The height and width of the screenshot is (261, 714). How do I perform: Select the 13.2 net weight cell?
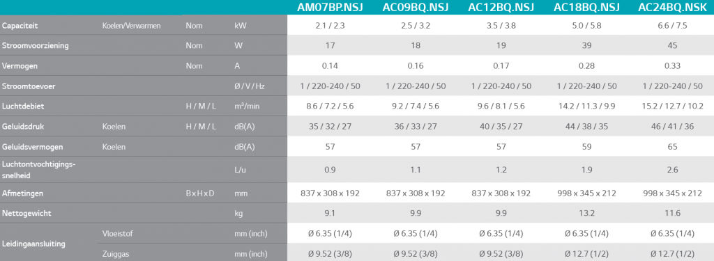pyautogui.click(x=586, y=213)
